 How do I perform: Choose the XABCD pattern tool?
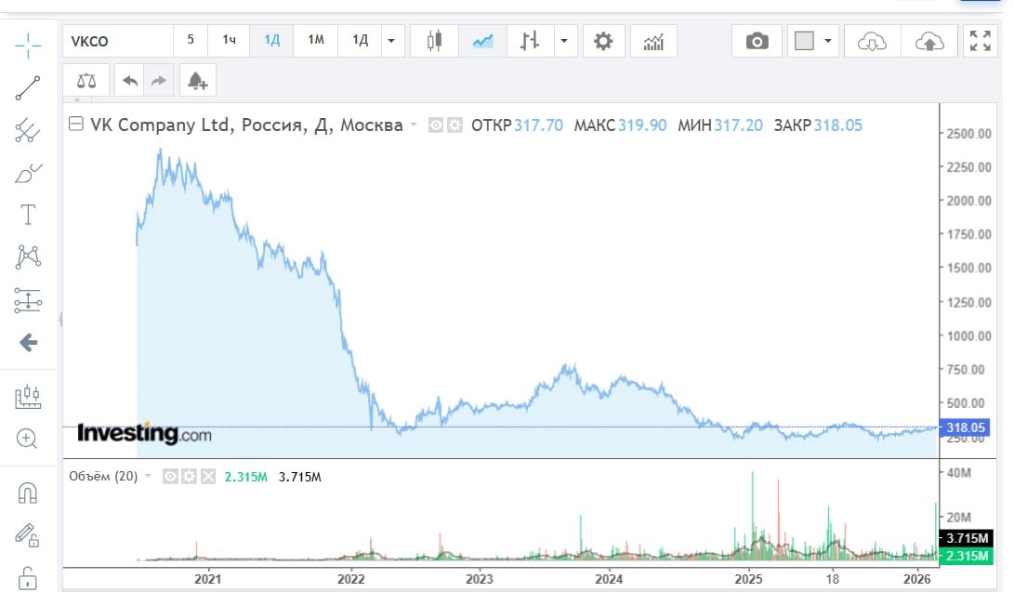point(28,257)
